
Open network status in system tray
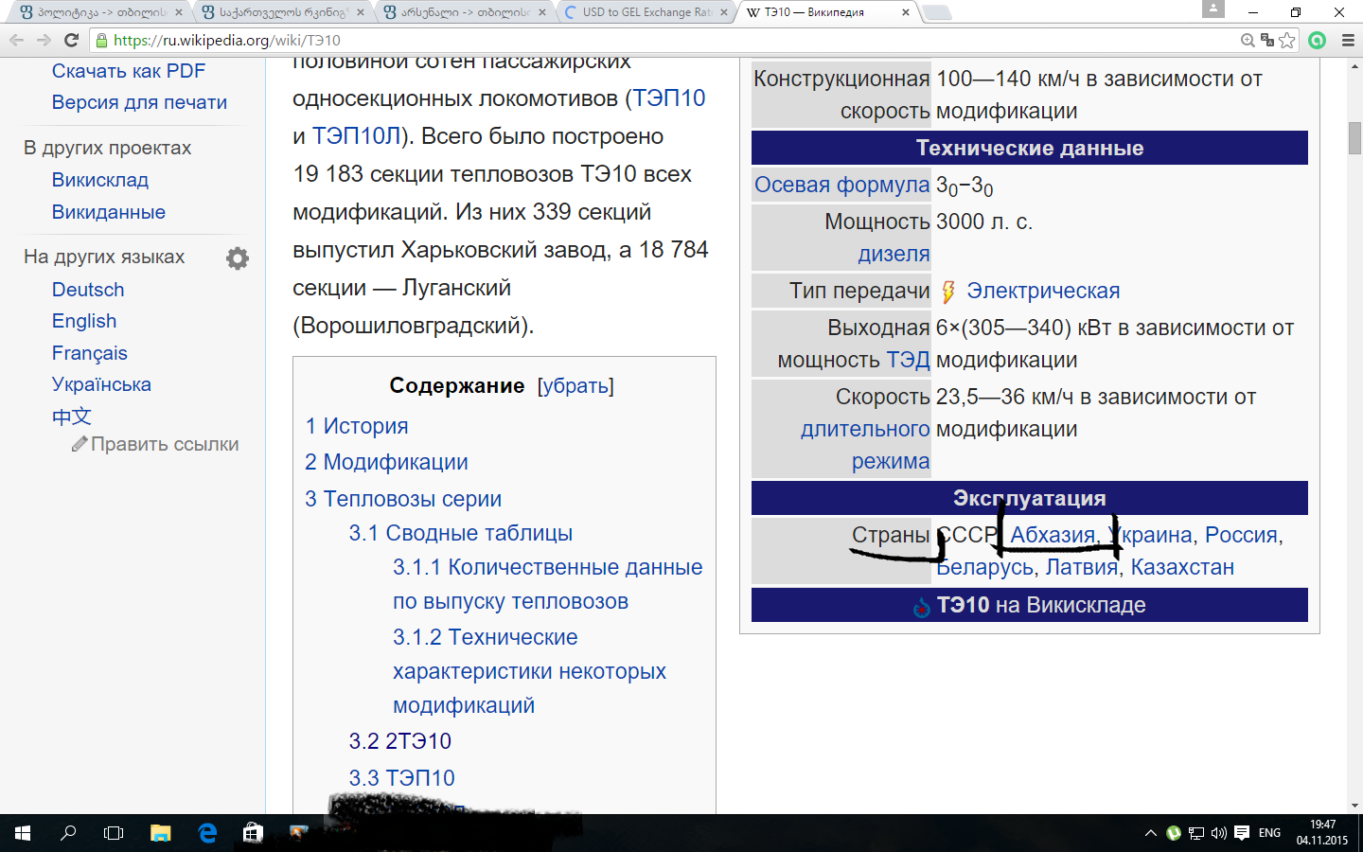pos(1196,833)
